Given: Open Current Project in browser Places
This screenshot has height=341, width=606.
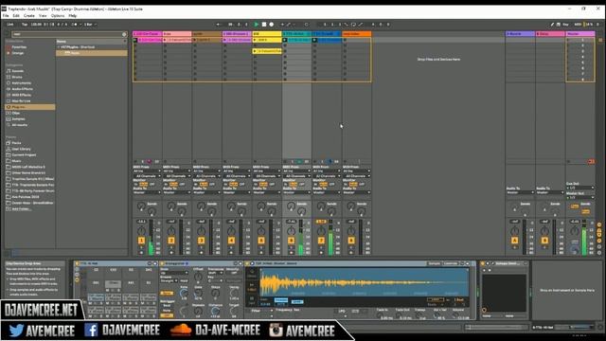Looking at the screenshot, I should tap(24, 154).
